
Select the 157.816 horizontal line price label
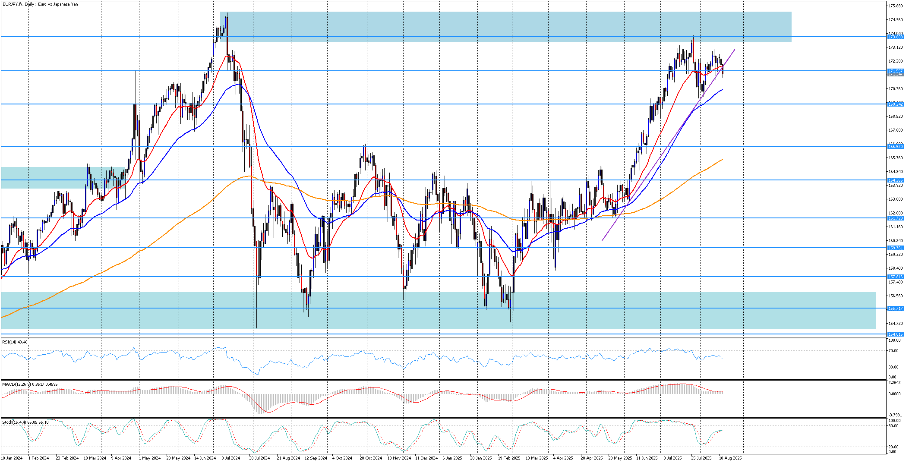click(895, 277)
